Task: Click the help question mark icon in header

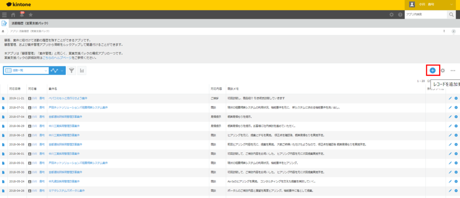Action: [399, 15]
